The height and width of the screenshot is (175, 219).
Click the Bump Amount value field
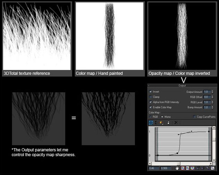[207, 107]
